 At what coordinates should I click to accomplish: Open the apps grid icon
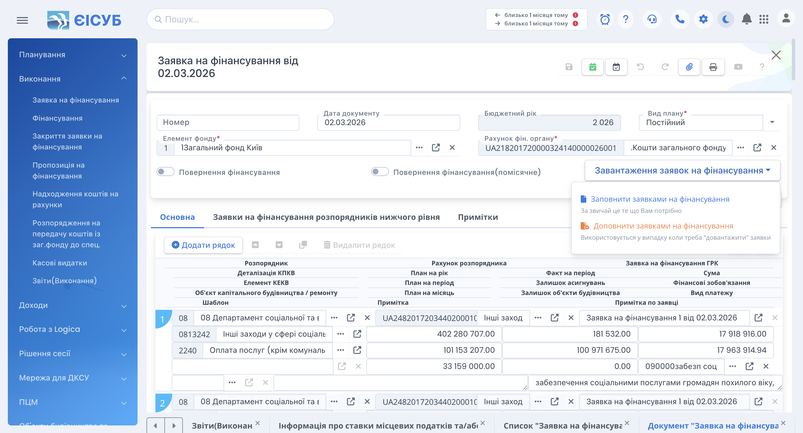point(764,19)
